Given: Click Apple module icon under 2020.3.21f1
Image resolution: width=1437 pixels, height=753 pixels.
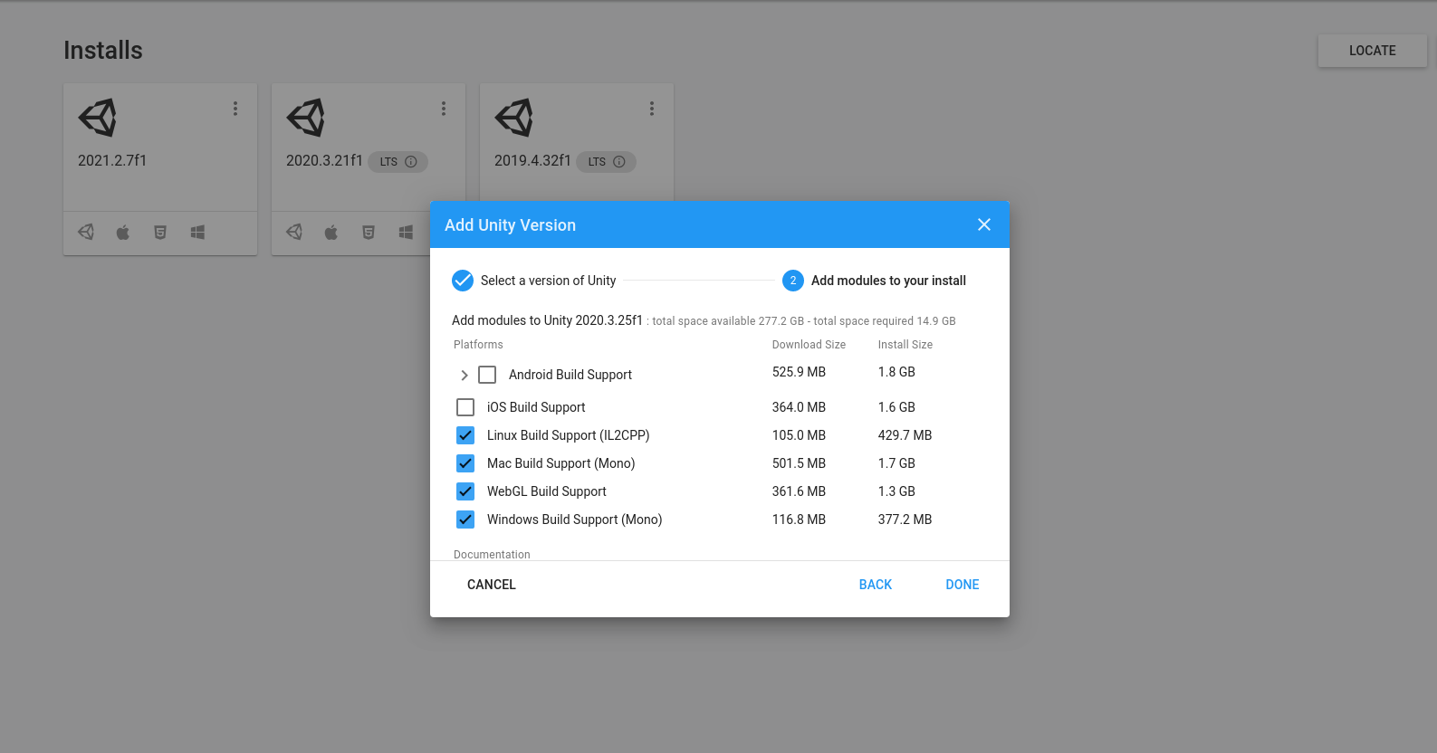Looking at the screenshot, I should coord(331,233).
